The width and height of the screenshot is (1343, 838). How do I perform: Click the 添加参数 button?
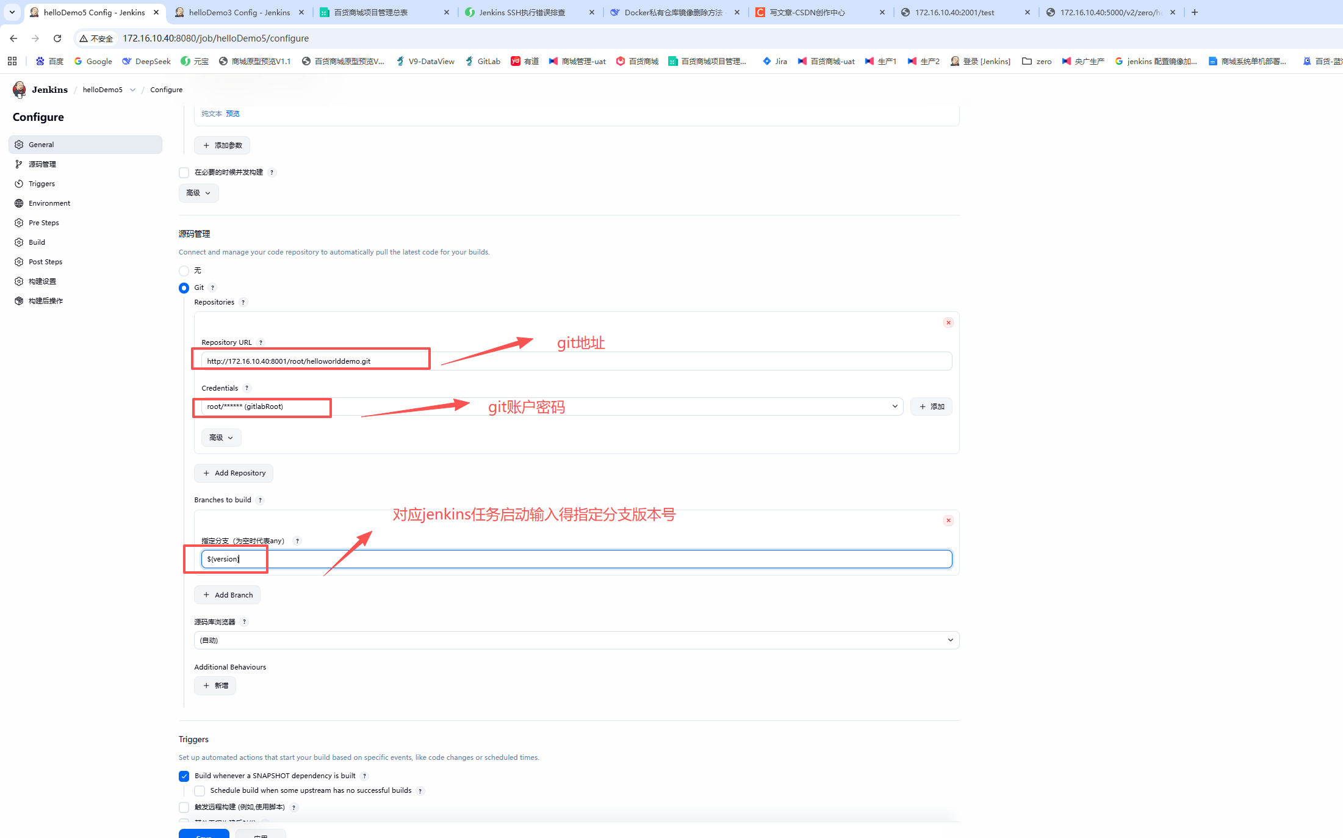pyautogui.click(x=222, y=145)
